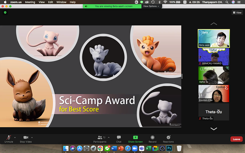The image size is (245, 153).
Task: Open Trash in the Dock
Action: click(179, 148)
